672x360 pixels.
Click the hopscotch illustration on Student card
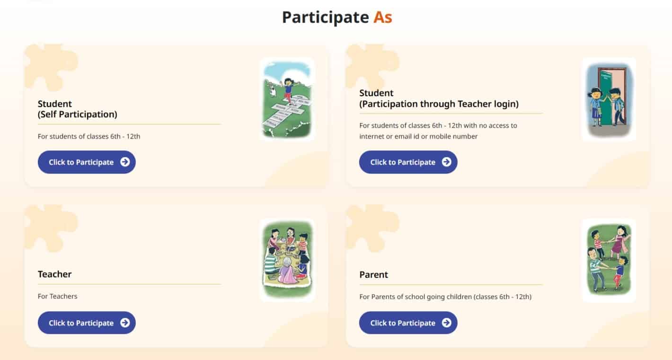tap(287, 99)
